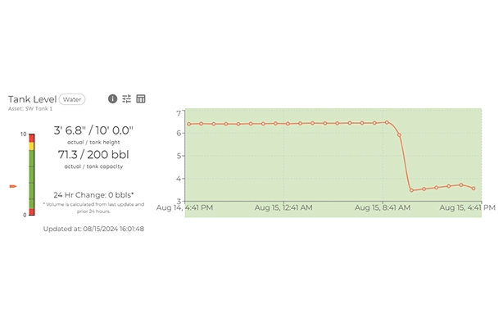Click the Updated at timestamp

pyautogui.click(x=93, y=229)
